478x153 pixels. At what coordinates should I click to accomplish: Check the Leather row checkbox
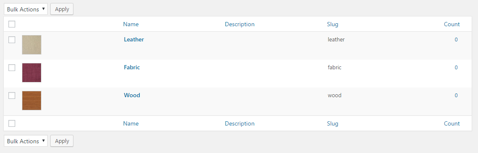(12, 40)
